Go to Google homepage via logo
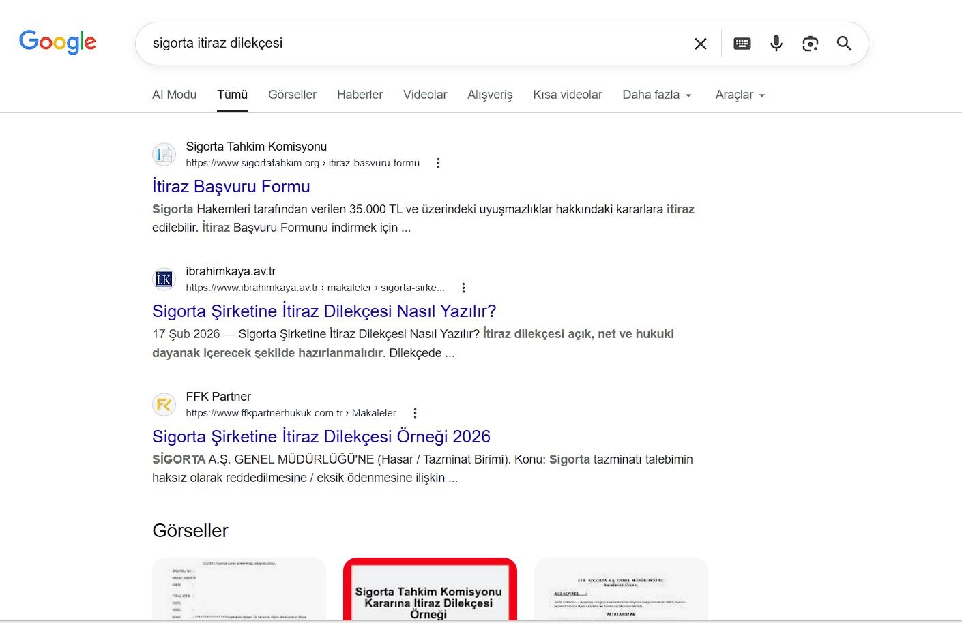Screen dimensions: 962x623 [x=57, y=42]
